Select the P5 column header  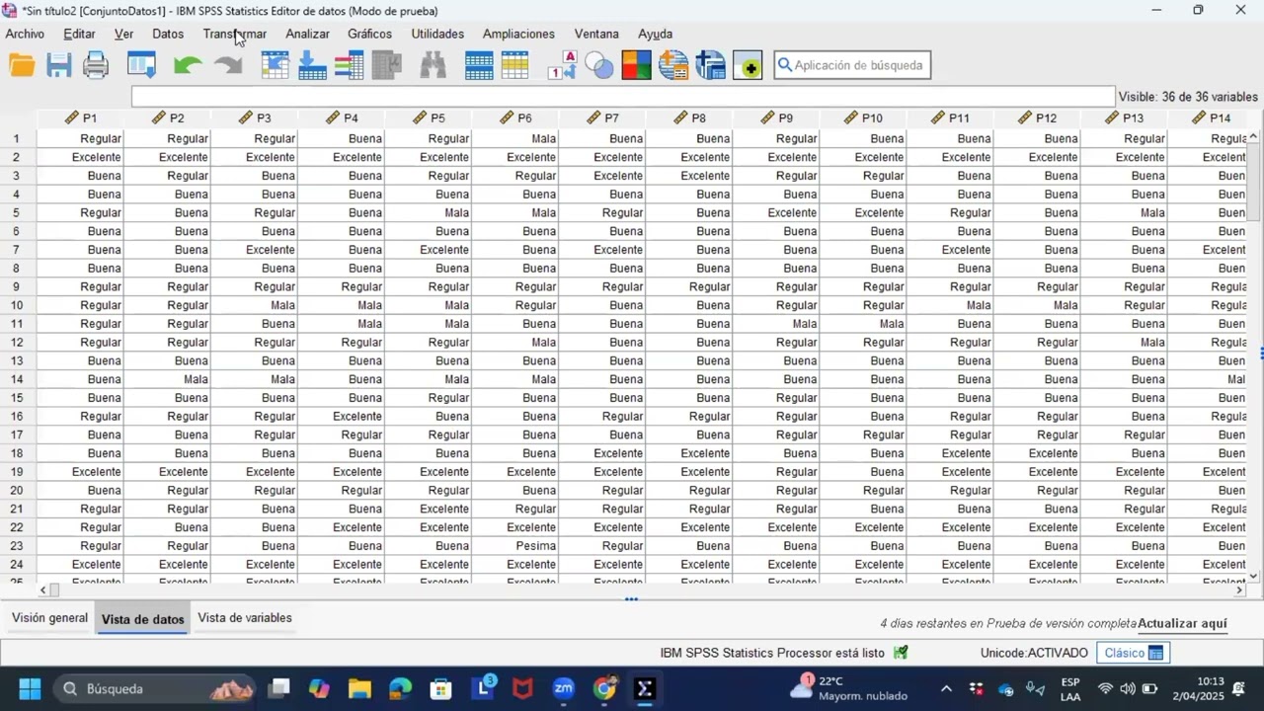point(429,118)
